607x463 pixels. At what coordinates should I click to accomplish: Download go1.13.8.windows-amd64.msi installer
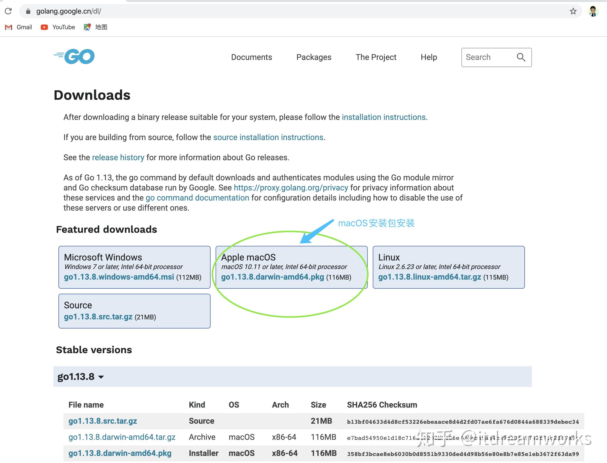(119, 277)
